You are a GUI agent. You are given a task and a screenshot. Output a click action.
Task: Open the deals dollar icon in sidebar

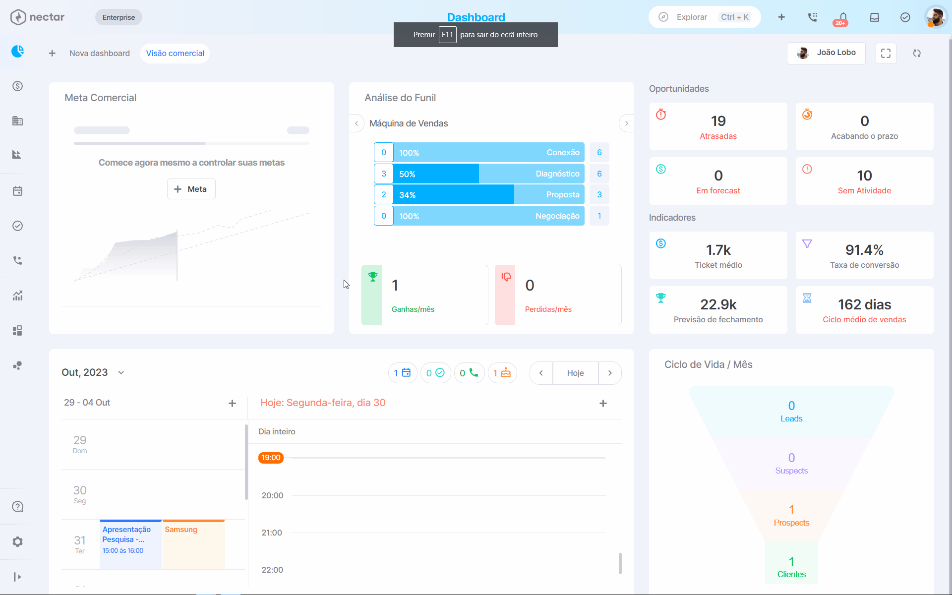pos(18,86)
